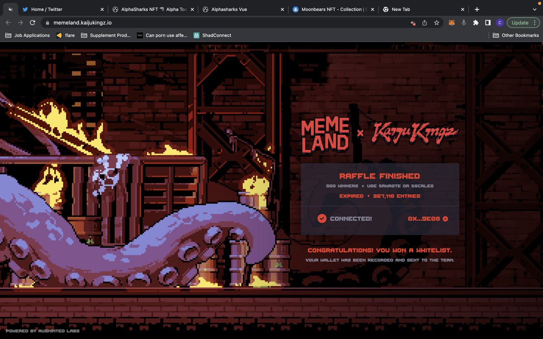The height and width of the screenshot is (339, 543).
Task: Open the MetaMask fox extension
Action: (x=451, y=23)
